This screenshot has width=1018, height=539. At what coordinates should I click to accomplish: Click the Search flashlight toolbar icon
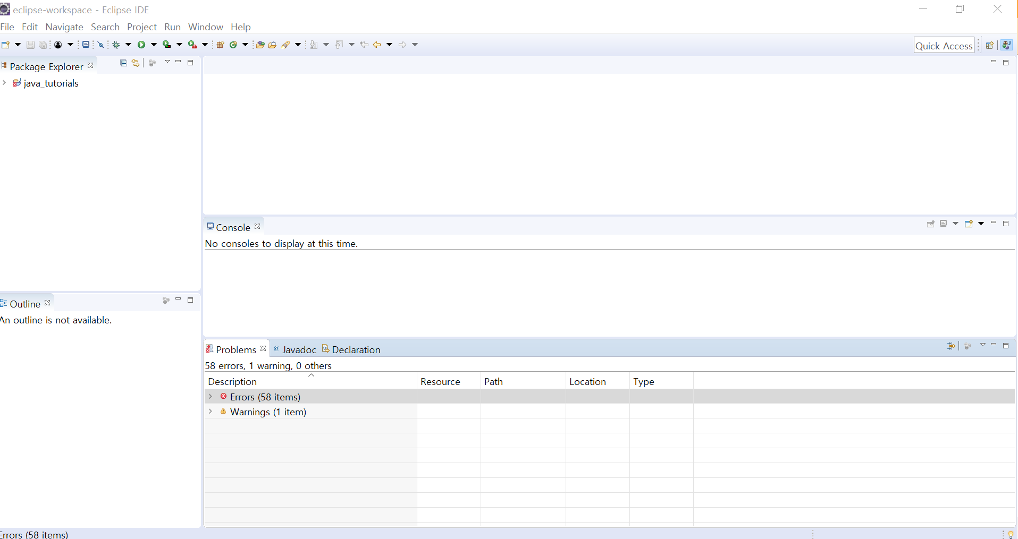point(286,45)
